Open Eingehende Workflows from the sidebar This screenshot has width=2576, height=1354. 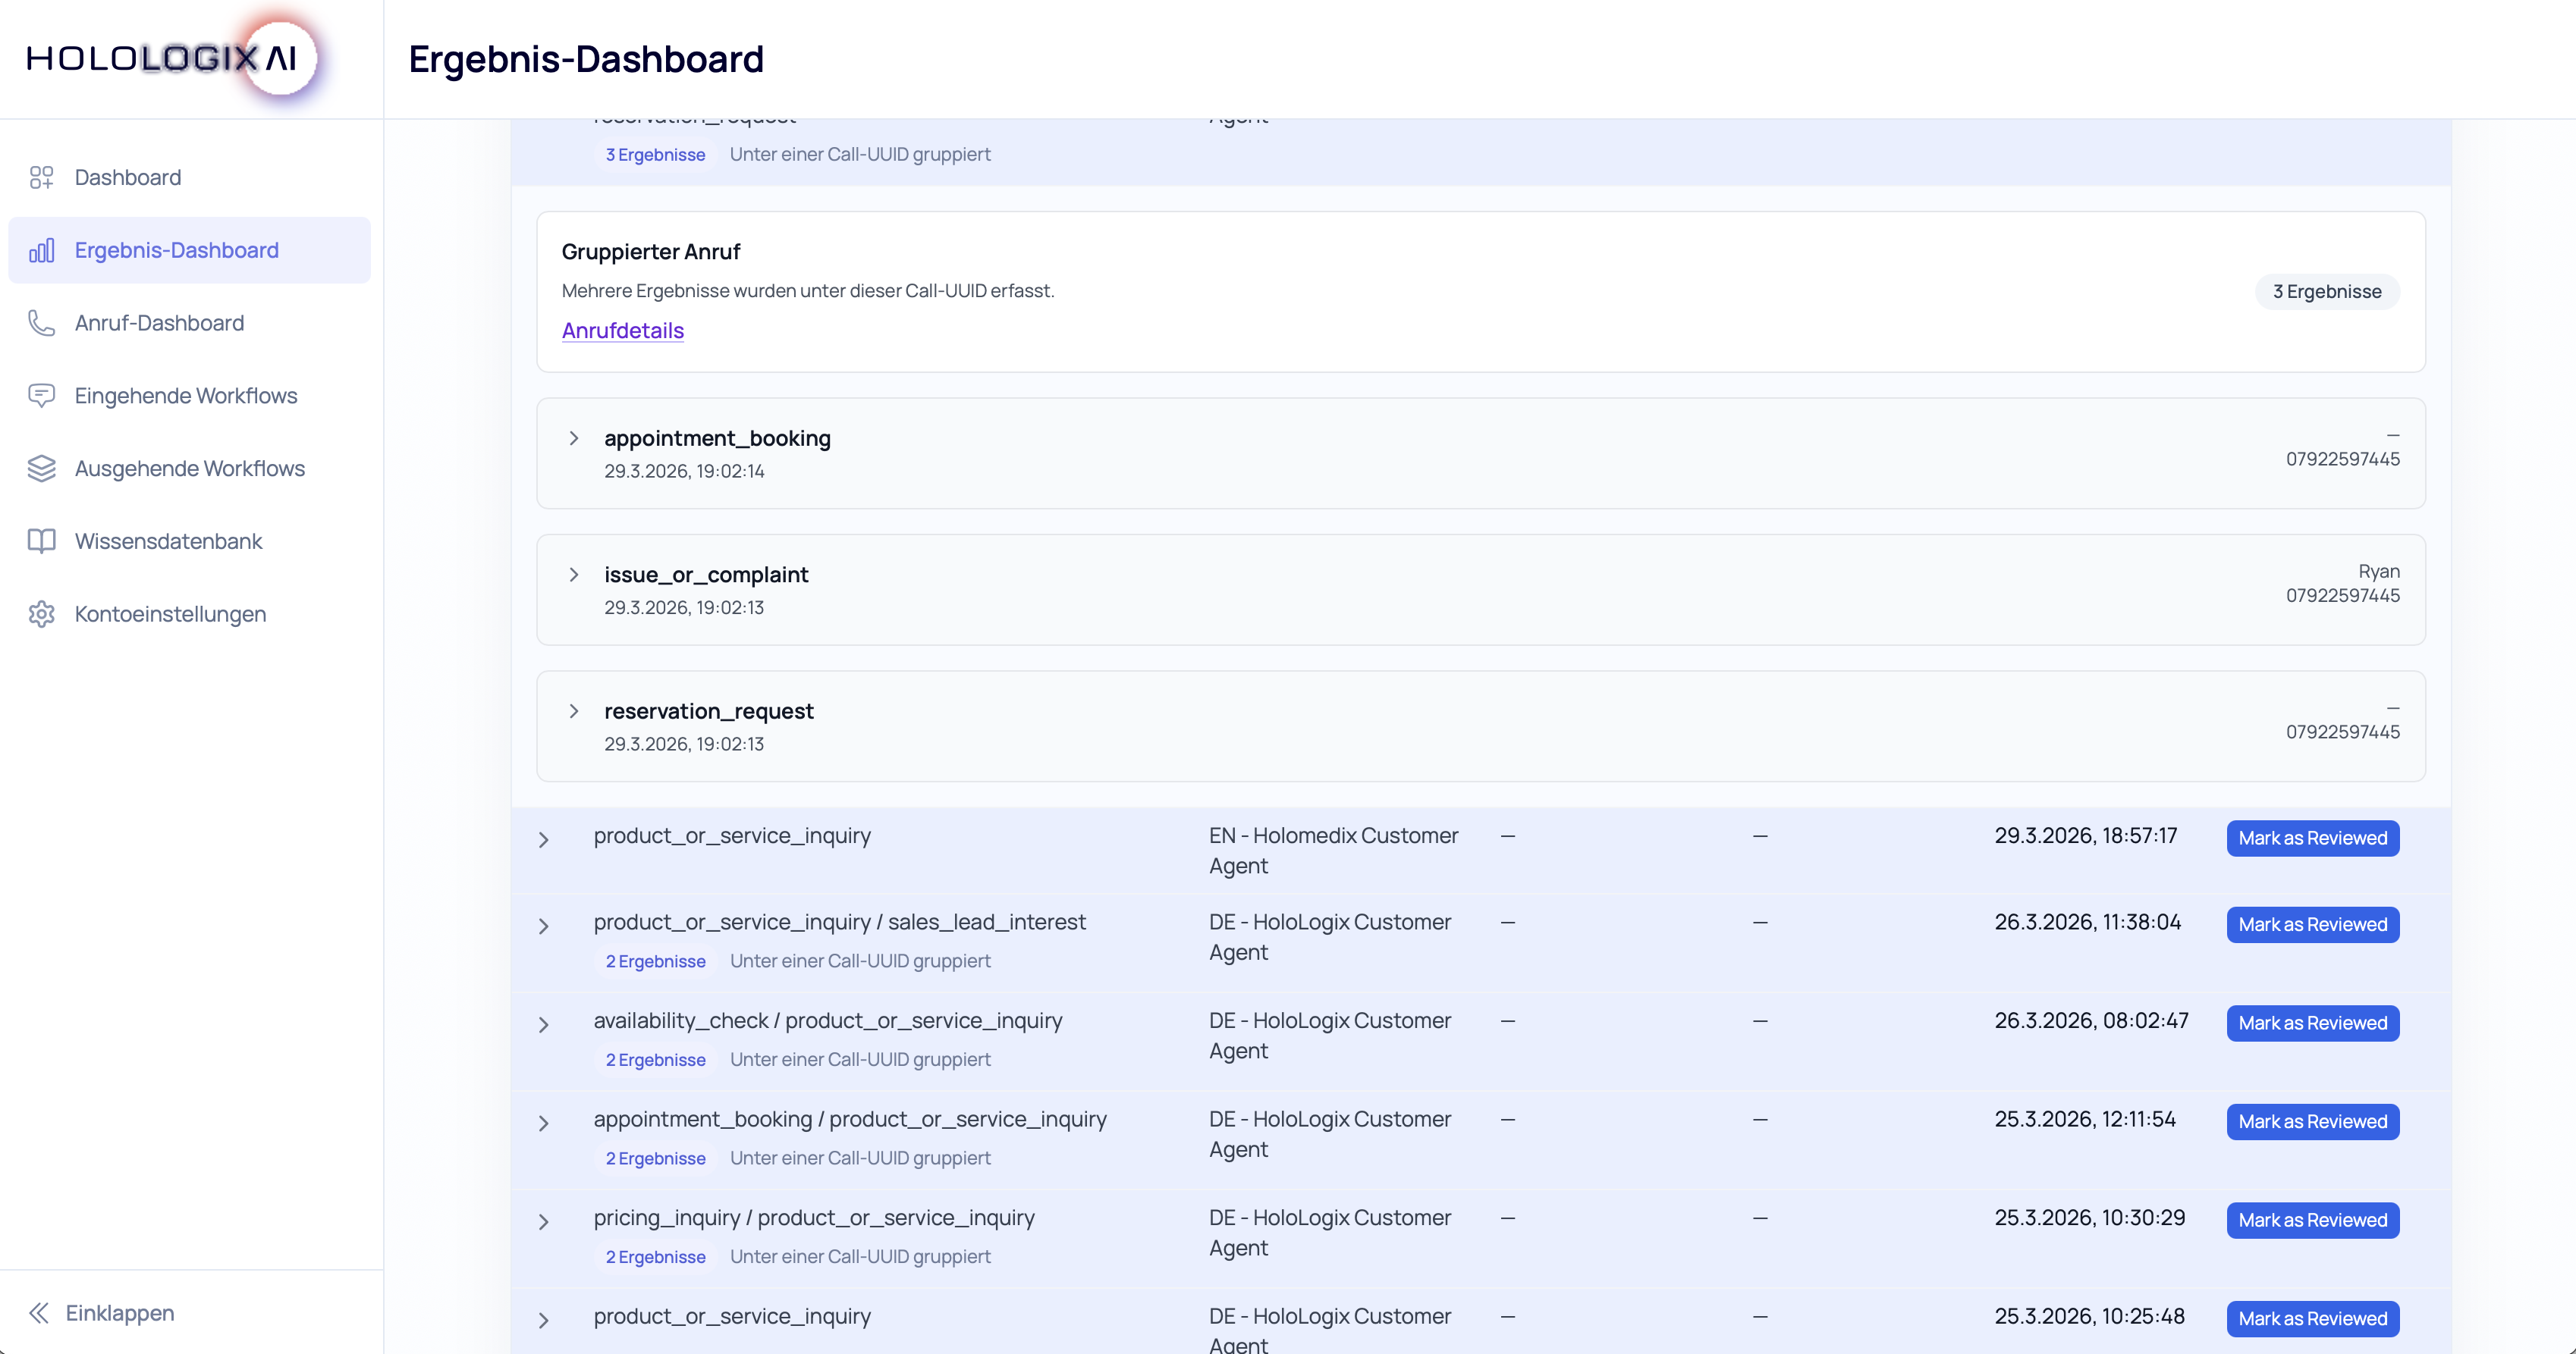(x=185, y=396)
